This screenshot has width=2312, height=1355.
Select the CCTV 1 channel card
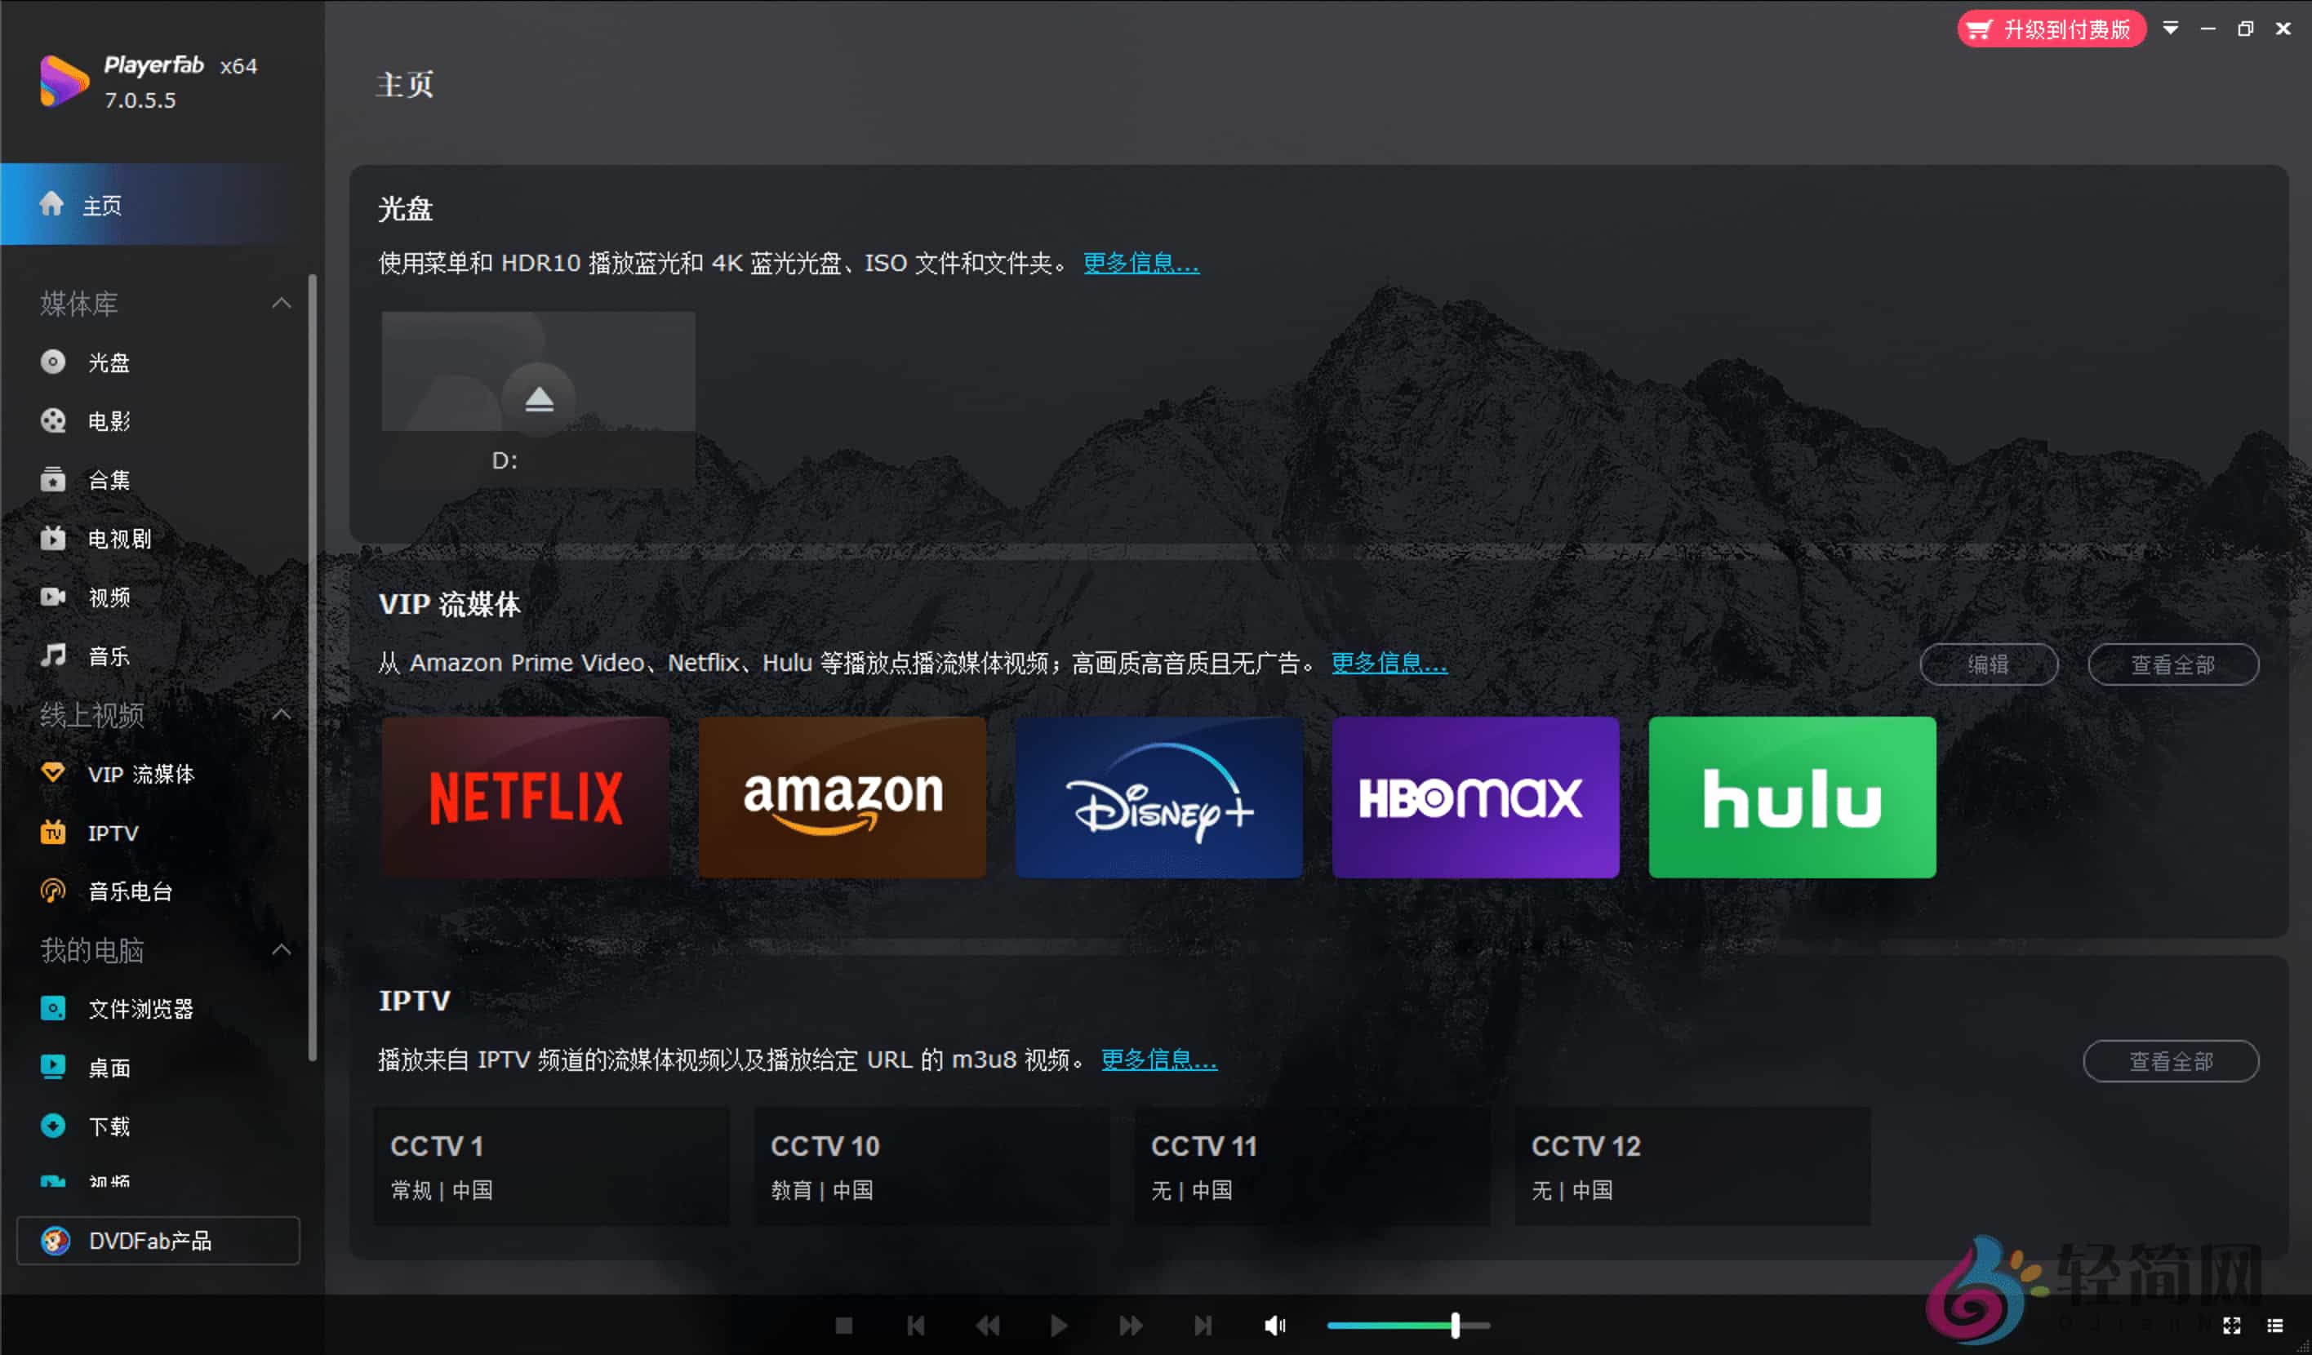click(551, 1166)
